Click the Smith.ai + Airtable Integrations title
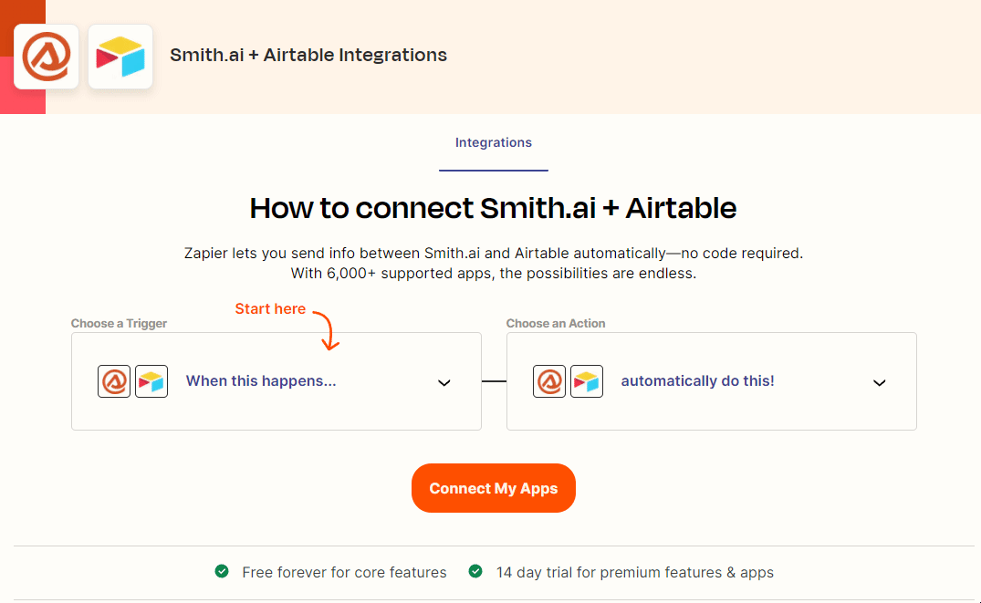 [x=308, y=55]
